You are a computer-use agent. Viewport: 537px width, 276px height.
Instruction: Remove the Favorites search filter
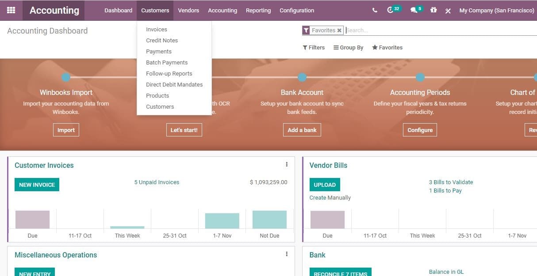click(339, 30)
